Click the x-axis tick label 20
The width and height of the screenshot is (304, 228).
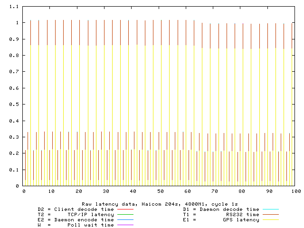78,191
